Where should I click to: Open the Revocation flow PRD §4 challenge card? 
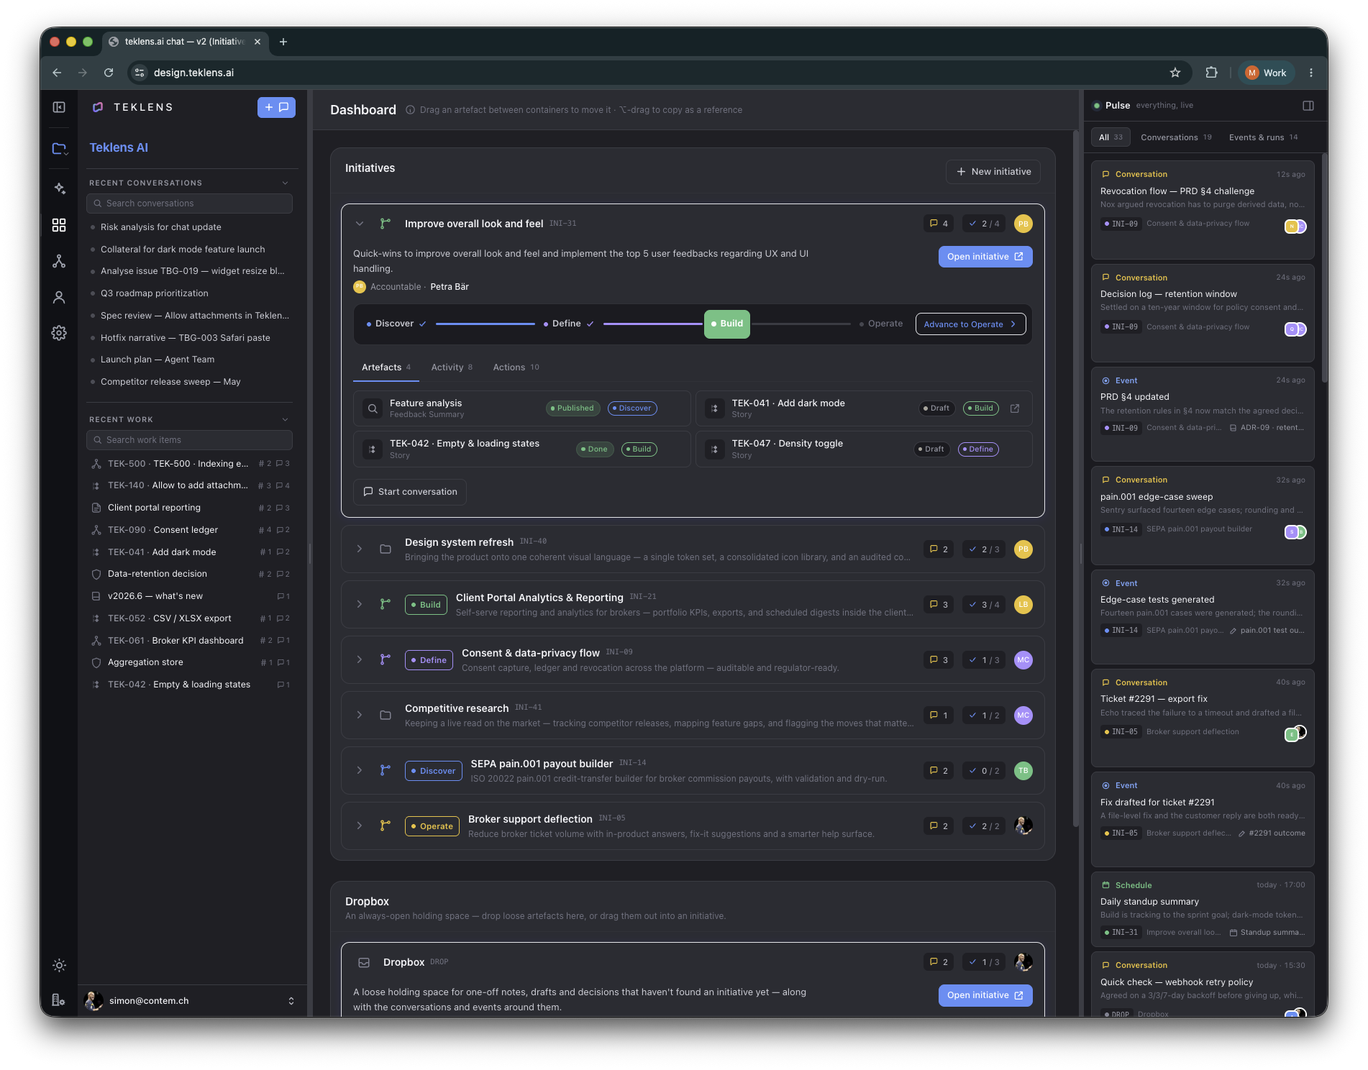pos(1202,209)
